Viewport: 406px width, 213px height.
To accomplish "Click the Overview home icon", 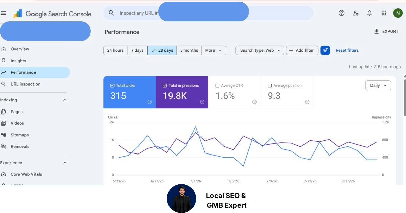I will (x=4, y=49).
